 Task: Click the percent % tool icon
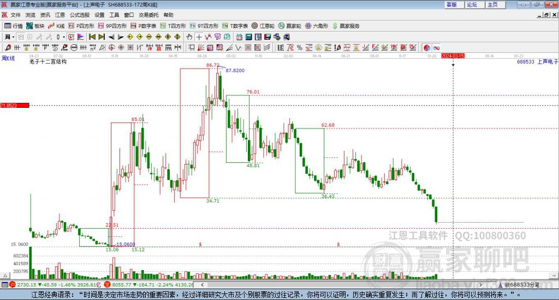300,47
